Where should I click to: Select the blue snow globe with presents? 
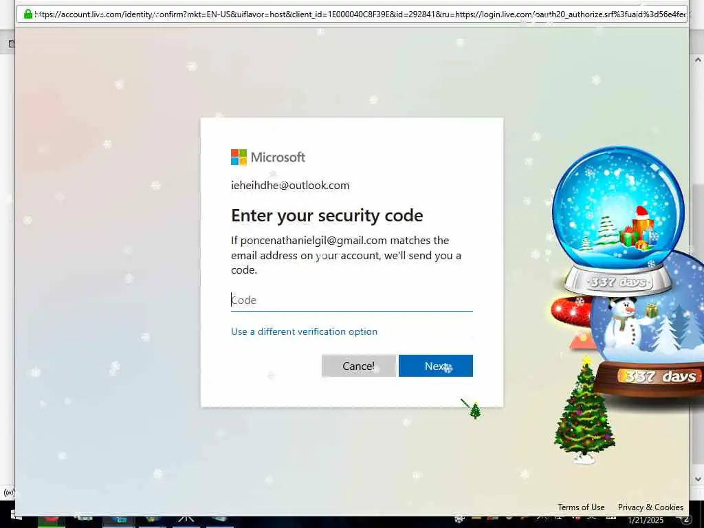(618, 220)
